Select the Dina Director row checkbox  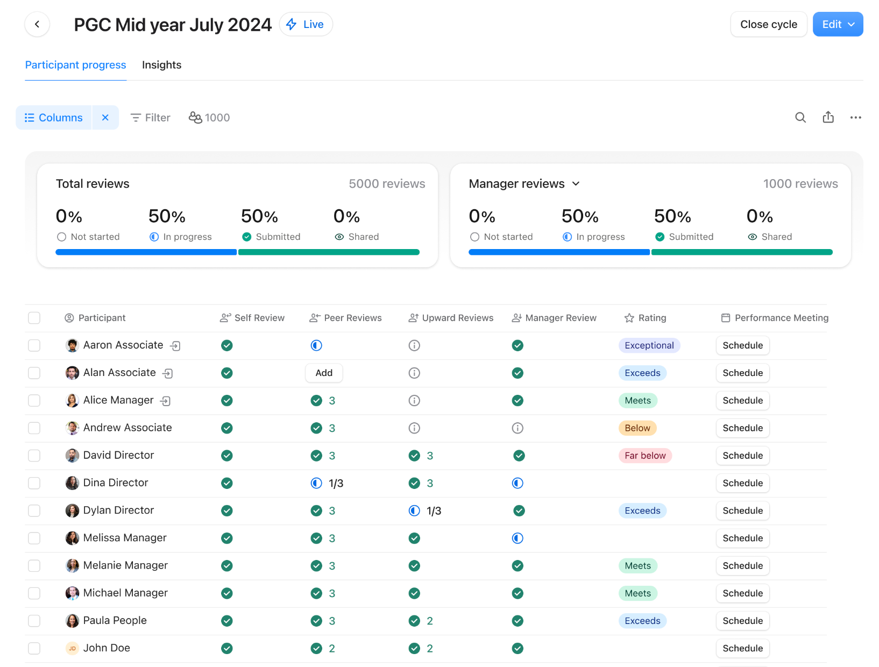[x=34, y=483]
